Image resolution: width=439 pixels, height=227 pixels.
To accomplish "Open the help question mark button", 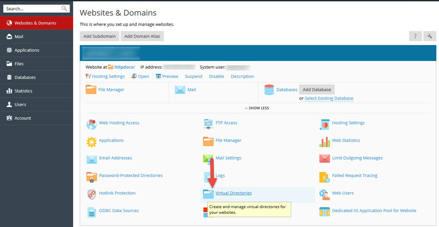I will point(415,36).
